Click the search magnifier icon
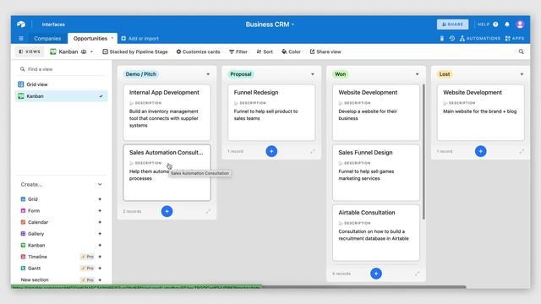Viewport: 541px width, 304px height. point(521,52)
